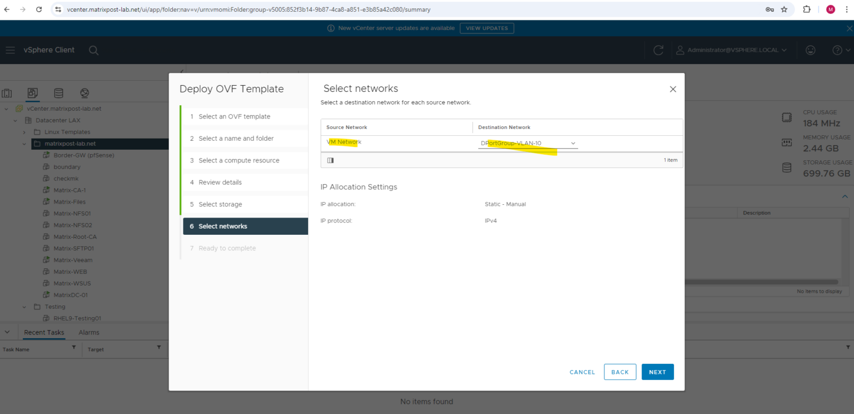Expand the Linux Templates folder

click(24, 132)
